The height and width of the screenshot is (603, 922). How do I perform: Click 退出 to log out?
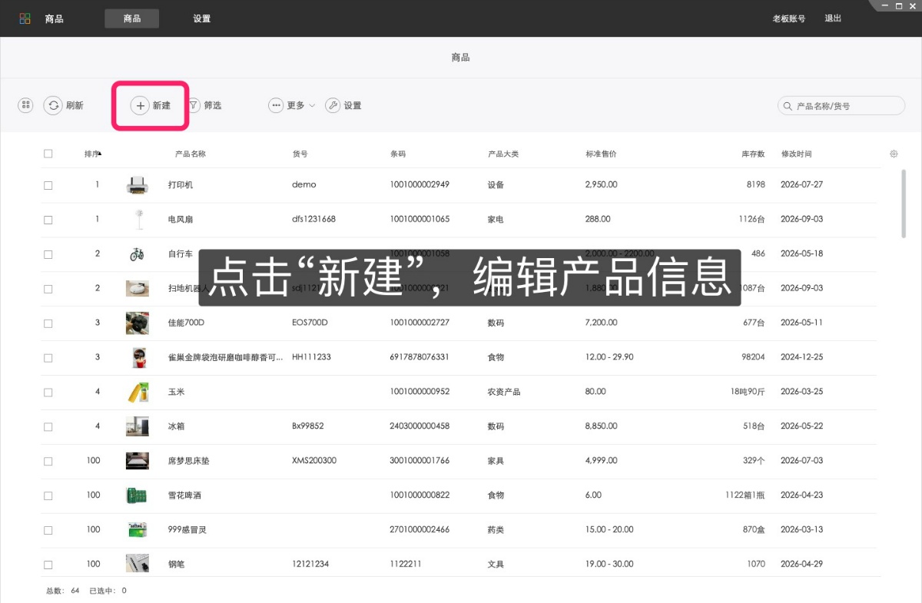pos(833,18)
